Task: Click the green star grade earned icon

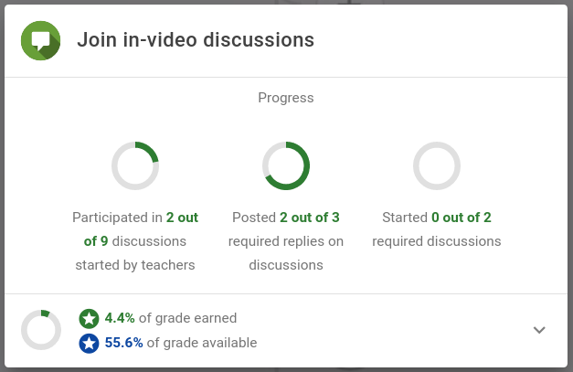Action: tap(89, 319)
